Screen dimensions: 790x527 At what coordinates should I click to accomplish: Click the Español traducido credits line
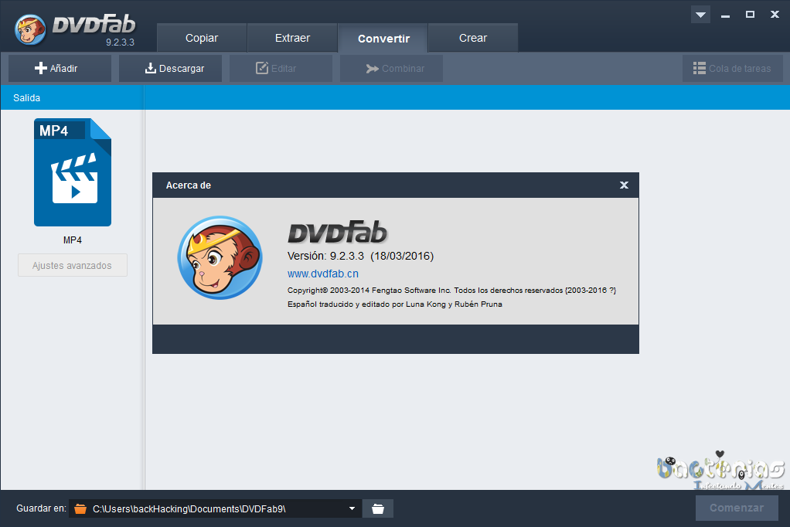[x=394, y=304]
